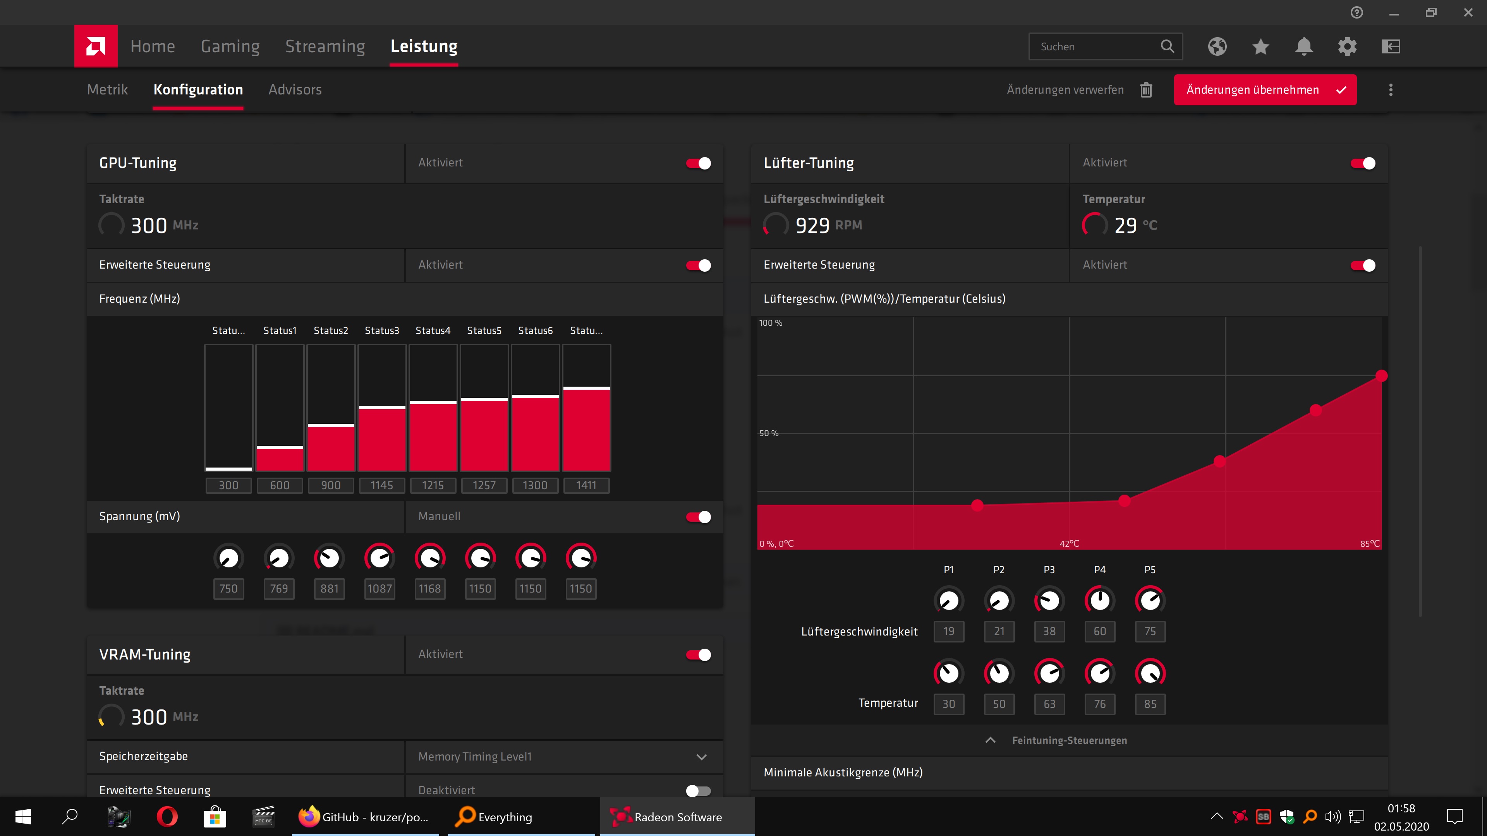Click the Suchen search field
The height and width of the screenshot is (836, 1487).
pyautogui.click(x=1097, y=47)
